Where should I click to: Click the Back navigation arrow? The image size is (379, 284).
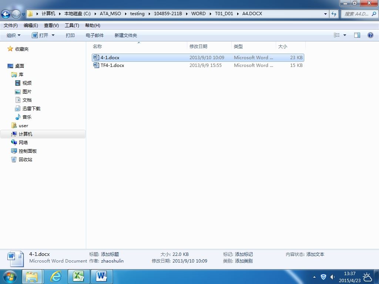[6, 14]
